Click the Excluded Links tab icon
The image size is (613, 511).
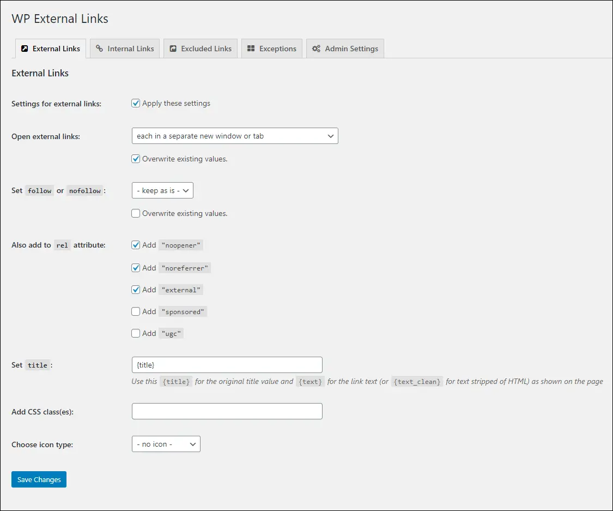click(x=173, y=49)
